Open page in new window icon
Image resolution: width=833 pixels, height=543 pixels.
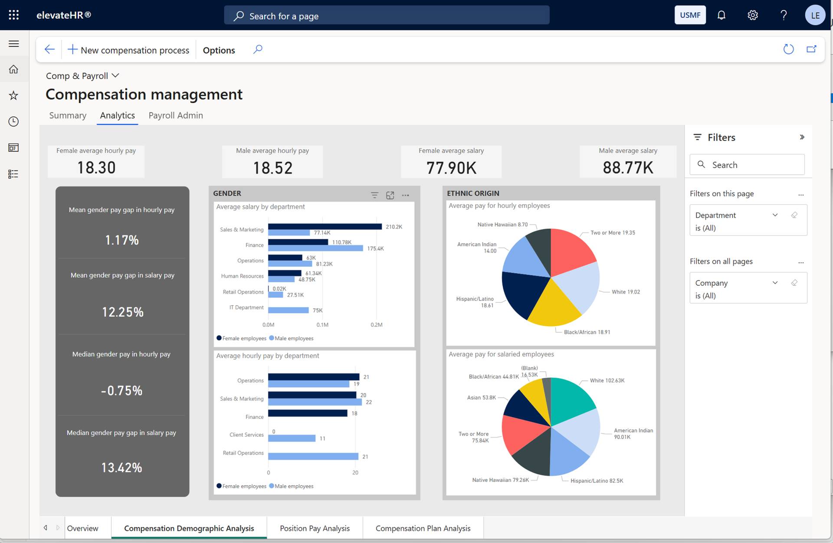[x=811, y=49]
